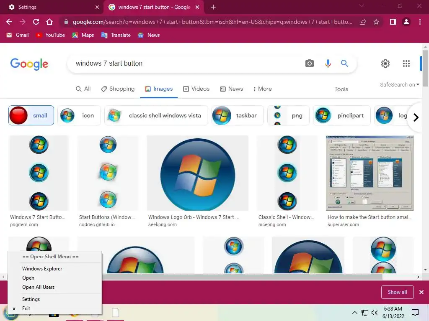Click the share page icon in address bar
Viewport: 429px width, 321px height.
363,22
